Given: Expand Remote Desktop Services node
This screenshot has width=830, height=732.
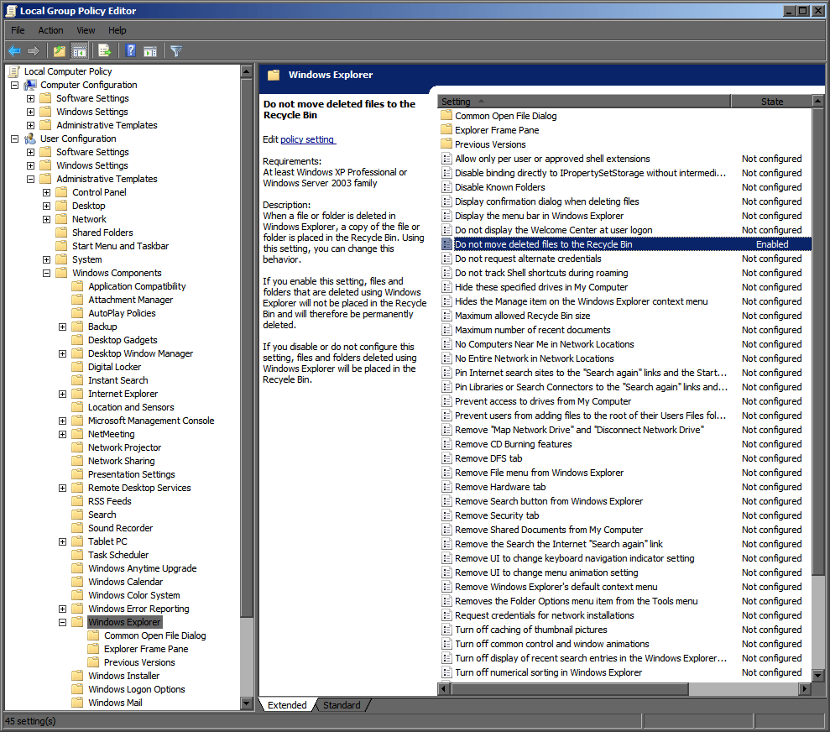Looking at the screenshot, I should coord(62,488).
